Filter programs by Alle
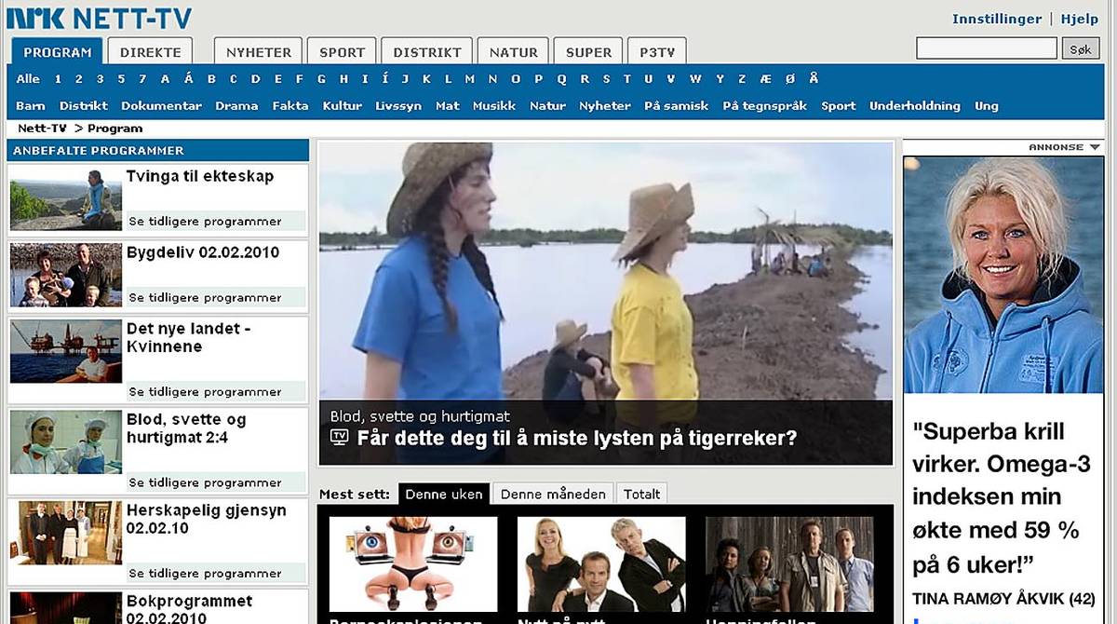This screenshot has height=624, width=1117. [28, 79]
